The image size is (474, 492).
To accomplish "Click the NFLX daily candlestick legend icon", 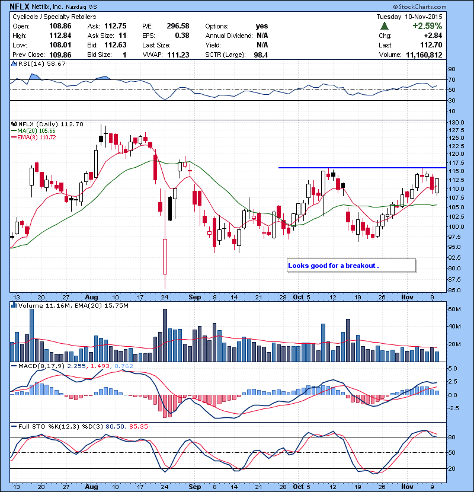I will [x=14, y=124].
